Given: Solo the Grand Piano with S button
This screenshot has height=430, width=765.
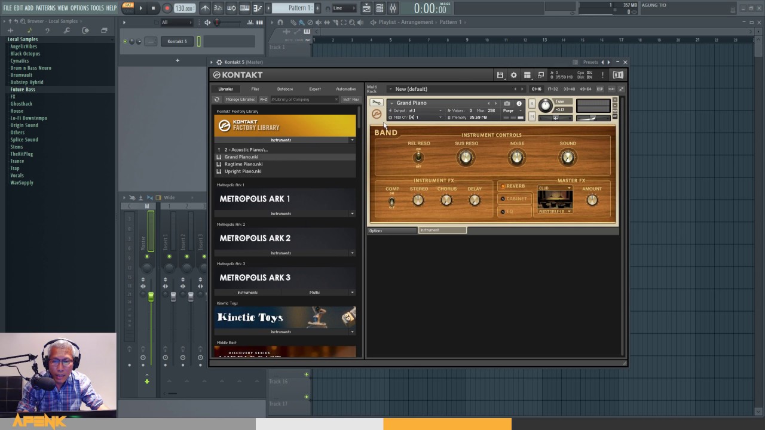Looking at the screenshot, I should pyautogui.click(x=532, y=104).
